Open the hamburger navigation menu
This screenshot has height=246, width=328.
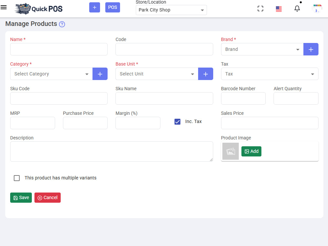click(x=4, y=7)
